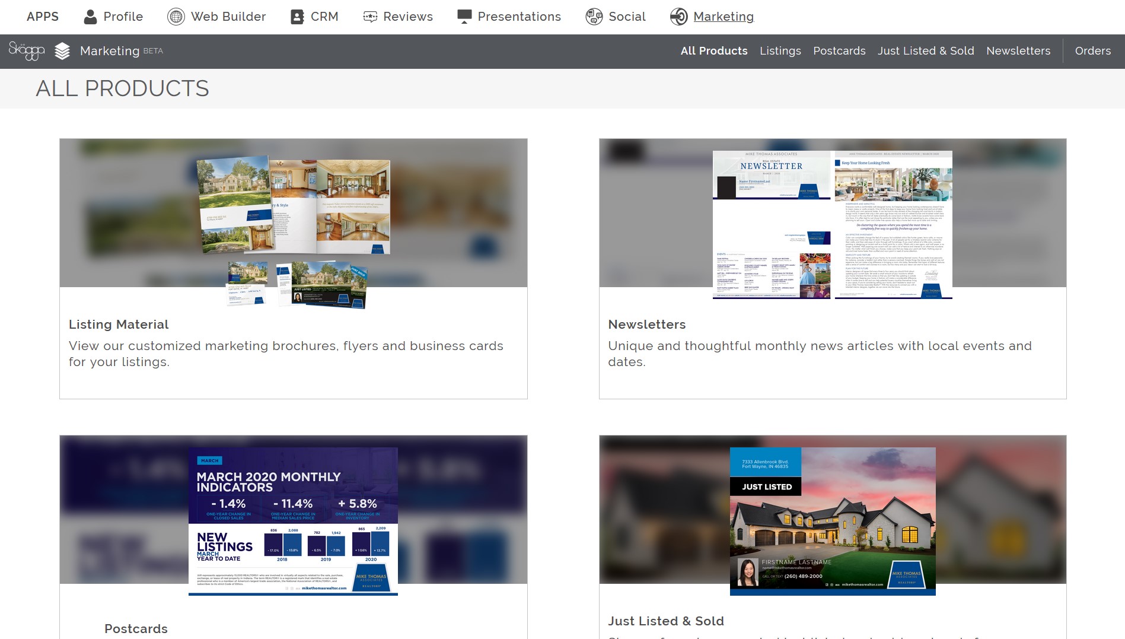
Task: Open the APPS menu
Action: click(43, 17)
